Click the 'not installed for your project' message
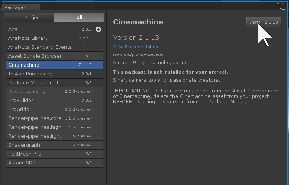This screenshot has width=289, height=185. [x=171, y=72]
